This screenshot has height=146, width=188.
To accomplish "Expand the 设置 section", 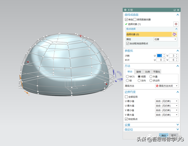I will click(177, 125).
